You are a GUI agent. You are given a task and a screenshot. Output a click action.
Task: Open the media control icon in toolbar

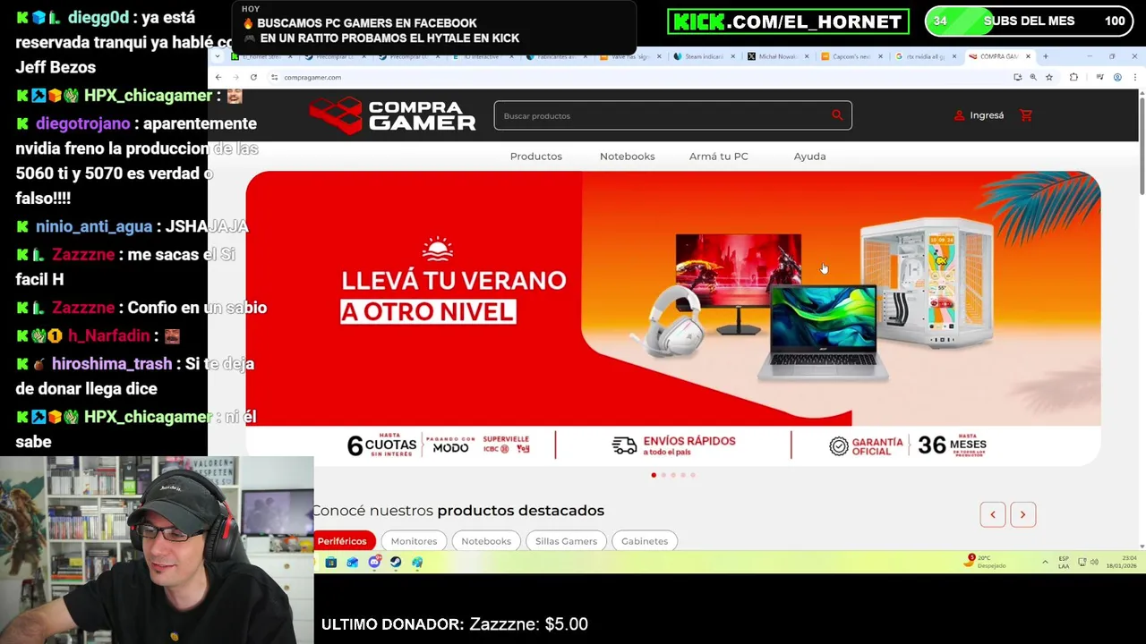[1099, 78]
